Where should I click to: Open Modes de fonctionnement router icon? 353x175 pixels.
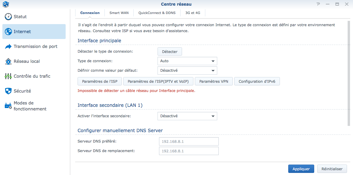pos(8,106)
